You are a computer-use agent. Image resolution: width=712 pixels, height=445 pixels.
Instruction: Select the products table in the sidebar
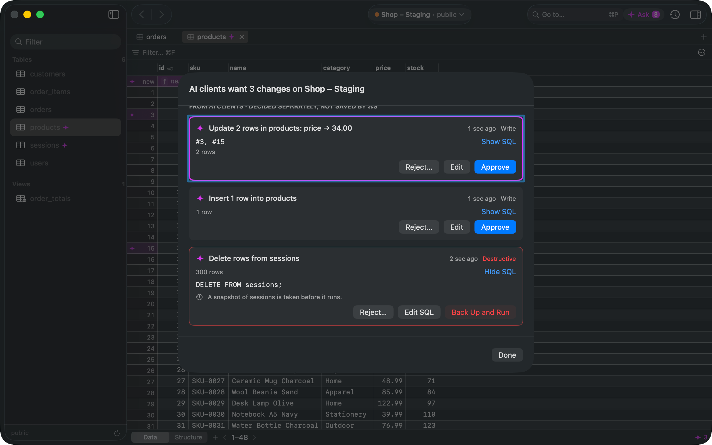(66, 127)
